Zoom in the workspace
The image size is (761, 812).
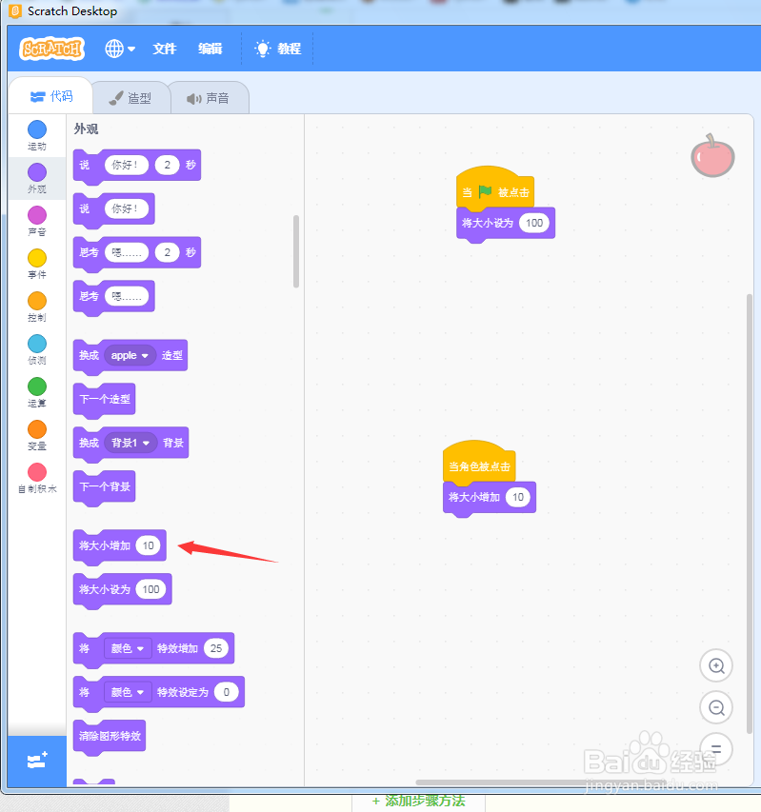[716, 665]
